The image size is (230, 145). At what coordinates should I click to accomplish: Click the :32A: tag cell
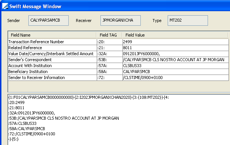pos(109,54)
